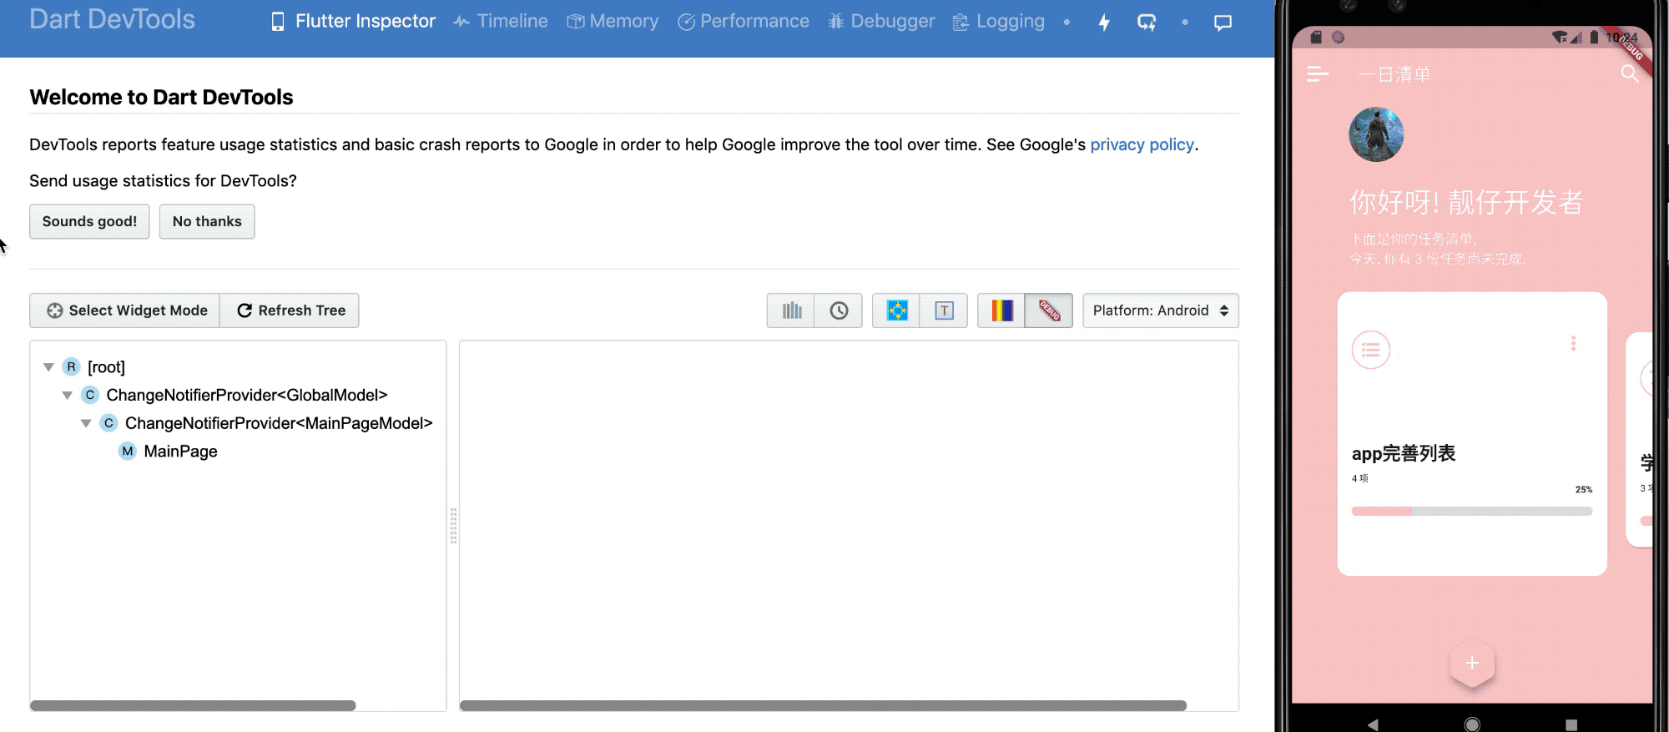Image resolution: width=1669 pixels, height=732 pixels.
Task: Click the 25% progress bar on card
Action: [x=1471, y=511]
